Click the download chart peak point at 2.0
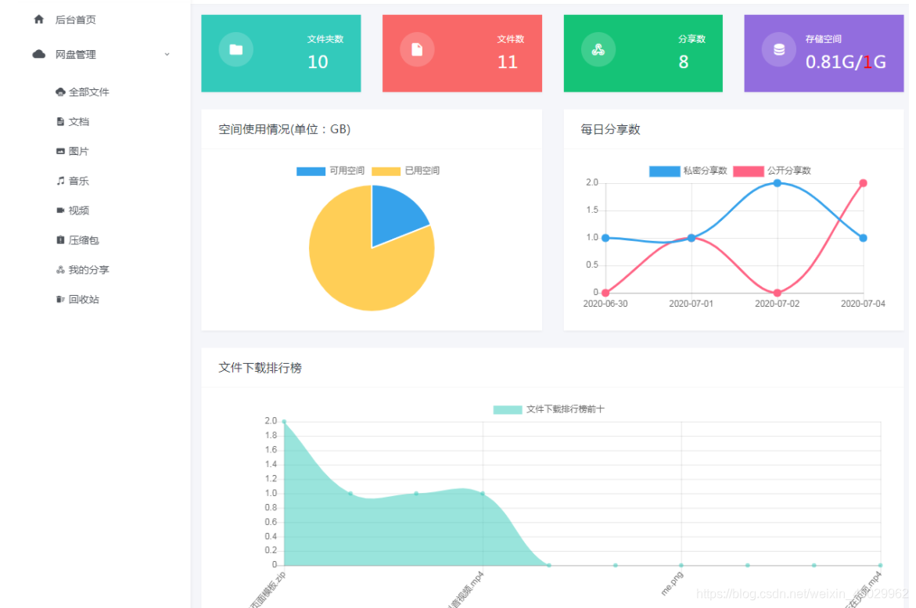The image size is (916, 608). [x=285, y=422]
